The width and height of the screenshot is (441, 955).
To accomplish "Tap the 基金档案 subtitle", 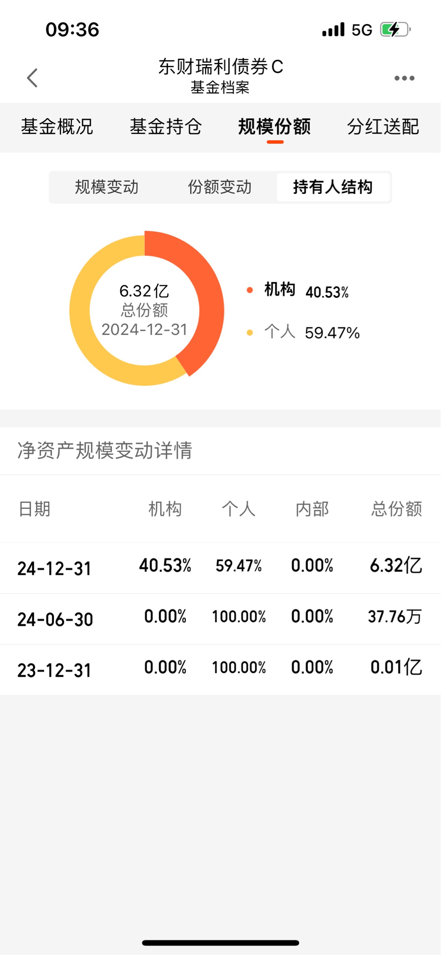I will tap(220, 87).
